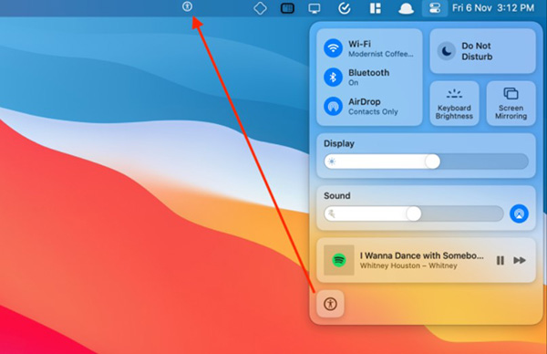Click the checkmark clock menu bar icon

(345, 8)
